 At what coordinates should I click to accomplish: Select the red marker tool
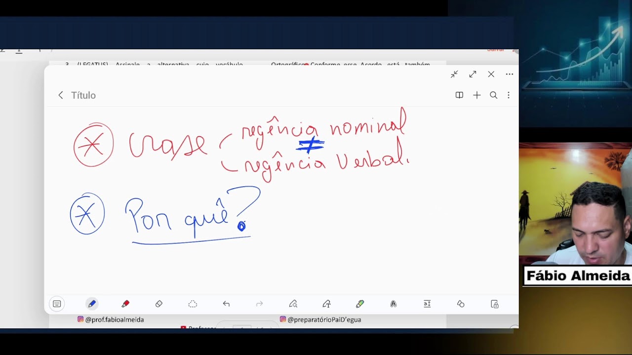(125, 304)
